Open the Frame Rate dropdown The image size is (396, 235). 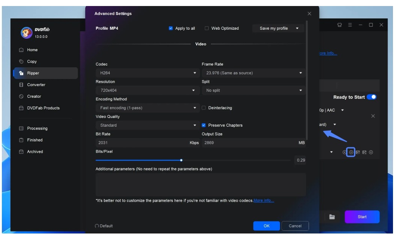click(x=253, y=73)
